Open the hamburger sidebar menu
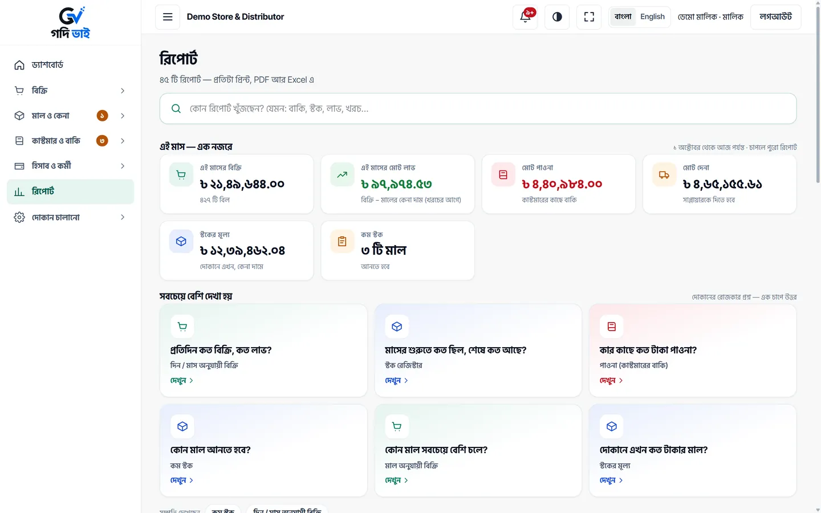The image size is (821, 513). [x=168, y=17]
